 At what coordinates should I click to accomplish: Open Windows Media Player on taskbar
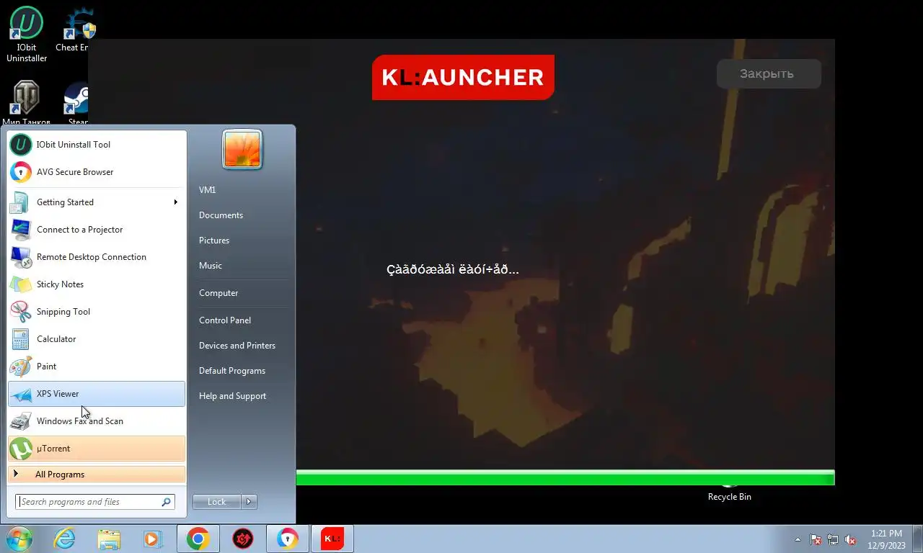pyautogui.click(x=152, y=539)
